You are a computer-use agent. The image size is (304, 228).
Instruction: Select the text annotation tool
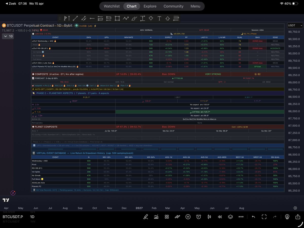click(x=159, y=18)
